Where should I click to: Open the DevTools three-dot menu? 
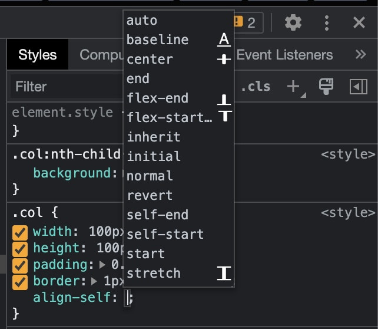pos(327,23)
